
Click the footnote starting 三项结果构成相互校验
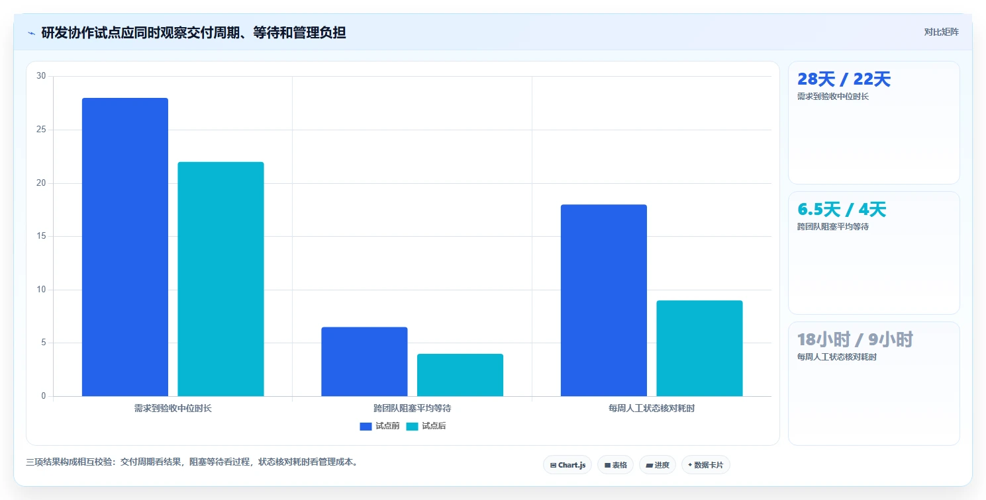[x=193, y=462]
